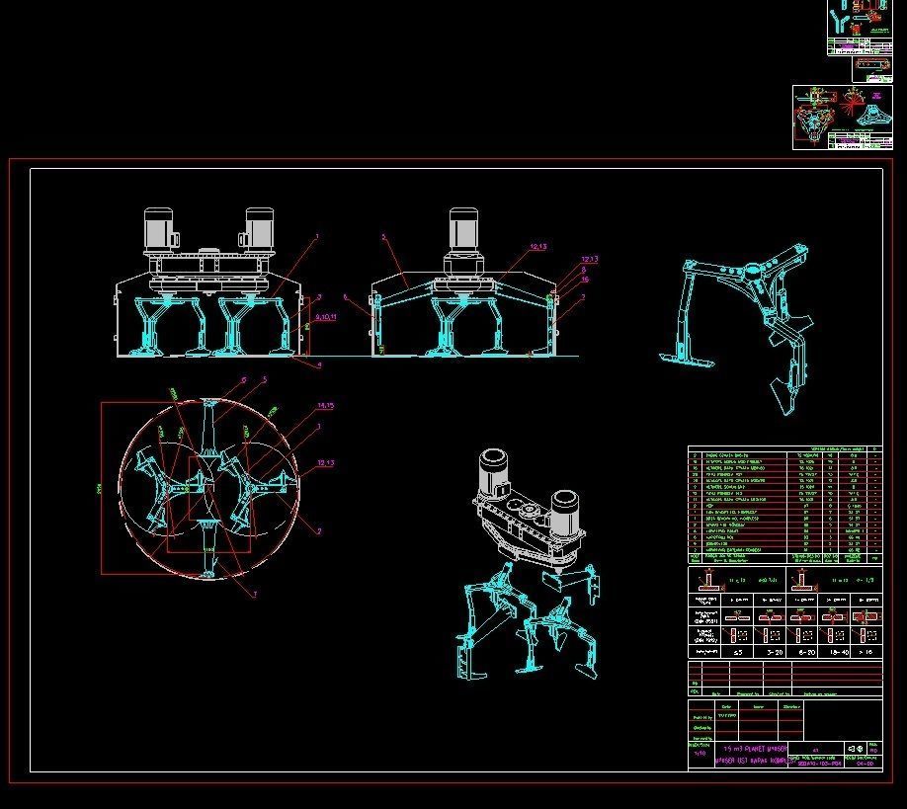Click callout 14,15 on the circular plan view
This screenshot has width=907, height=809.
pos(325,404)
